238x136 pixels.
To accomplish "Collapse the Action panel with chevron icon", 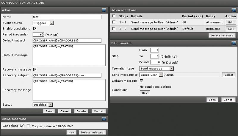I will [104, 10].
